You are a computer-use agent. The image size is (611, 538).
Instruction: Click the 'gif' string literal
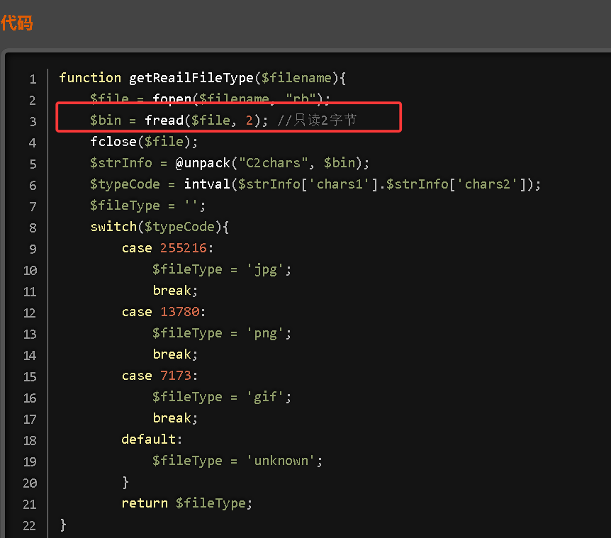click(x=265, y=397)
